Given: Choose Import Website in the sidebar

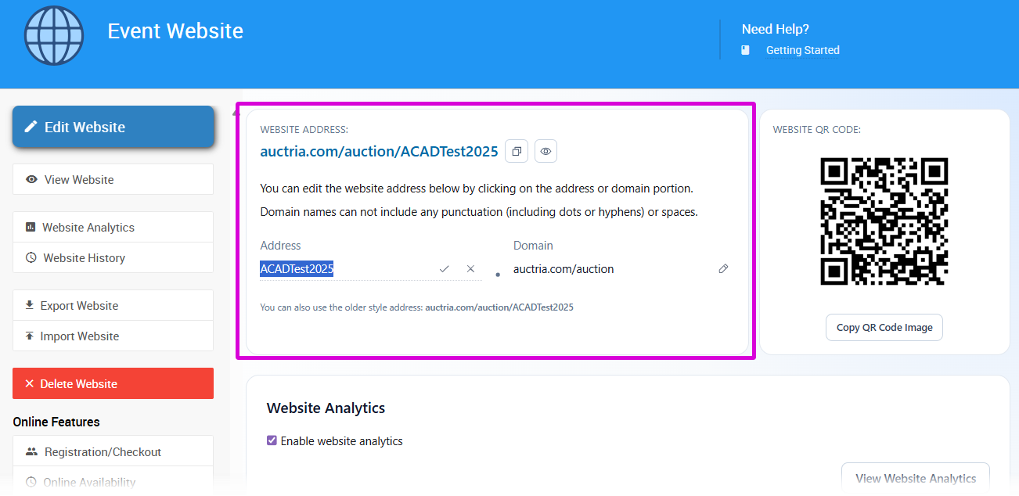Looking at the screenshot, I should (113, 336).
